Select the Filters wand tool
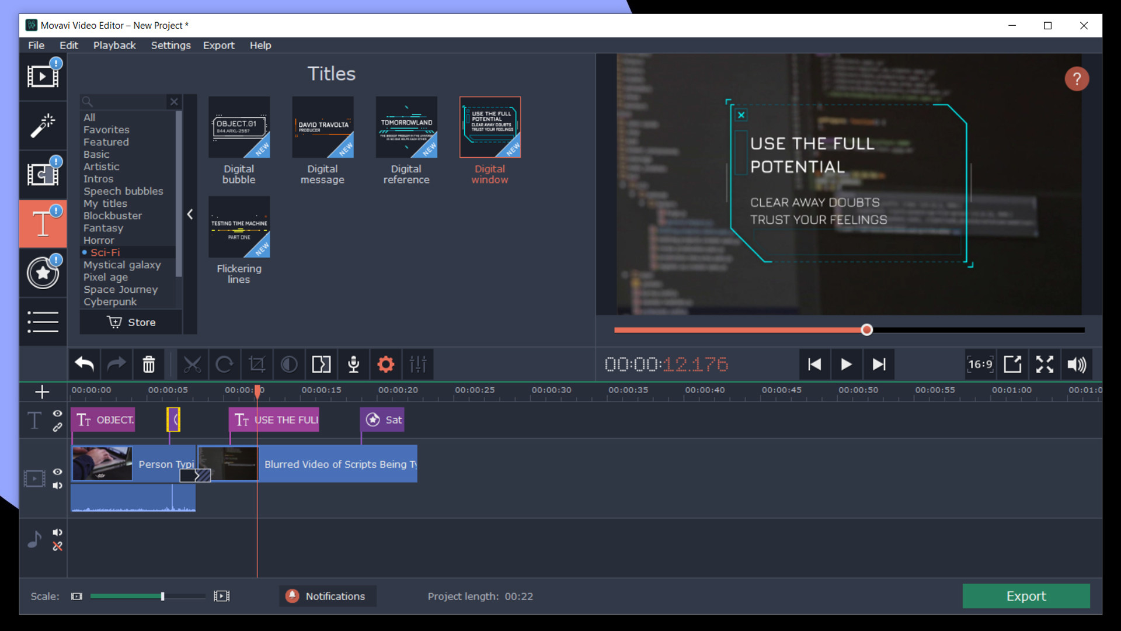Screen dimensions: 1121x631 pyautogui.click(x=43, y=126)
